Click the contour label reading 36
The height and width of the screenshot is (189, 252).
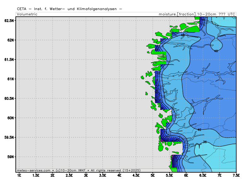click(x=205, y=142)
